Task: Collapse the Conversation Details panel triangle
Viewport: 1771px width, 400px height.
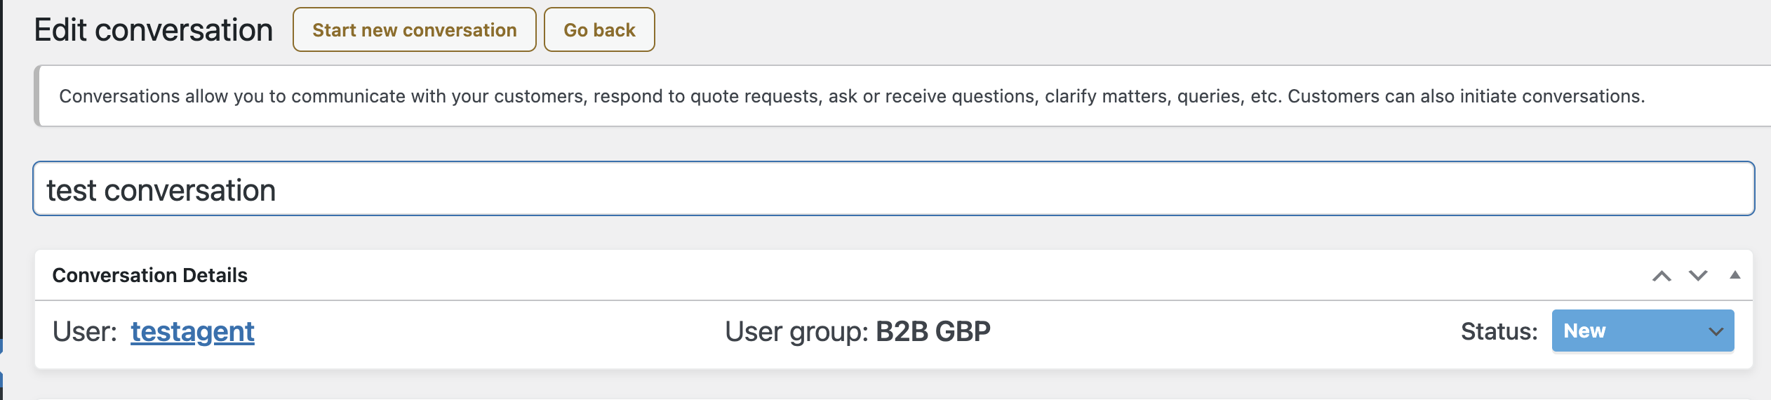Action: coord(1735,275)
